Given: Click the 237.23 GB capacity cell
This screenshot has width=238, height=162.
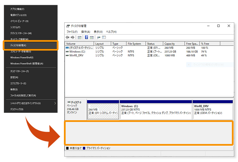Looking at the screenshot, I should click(170, 52).
